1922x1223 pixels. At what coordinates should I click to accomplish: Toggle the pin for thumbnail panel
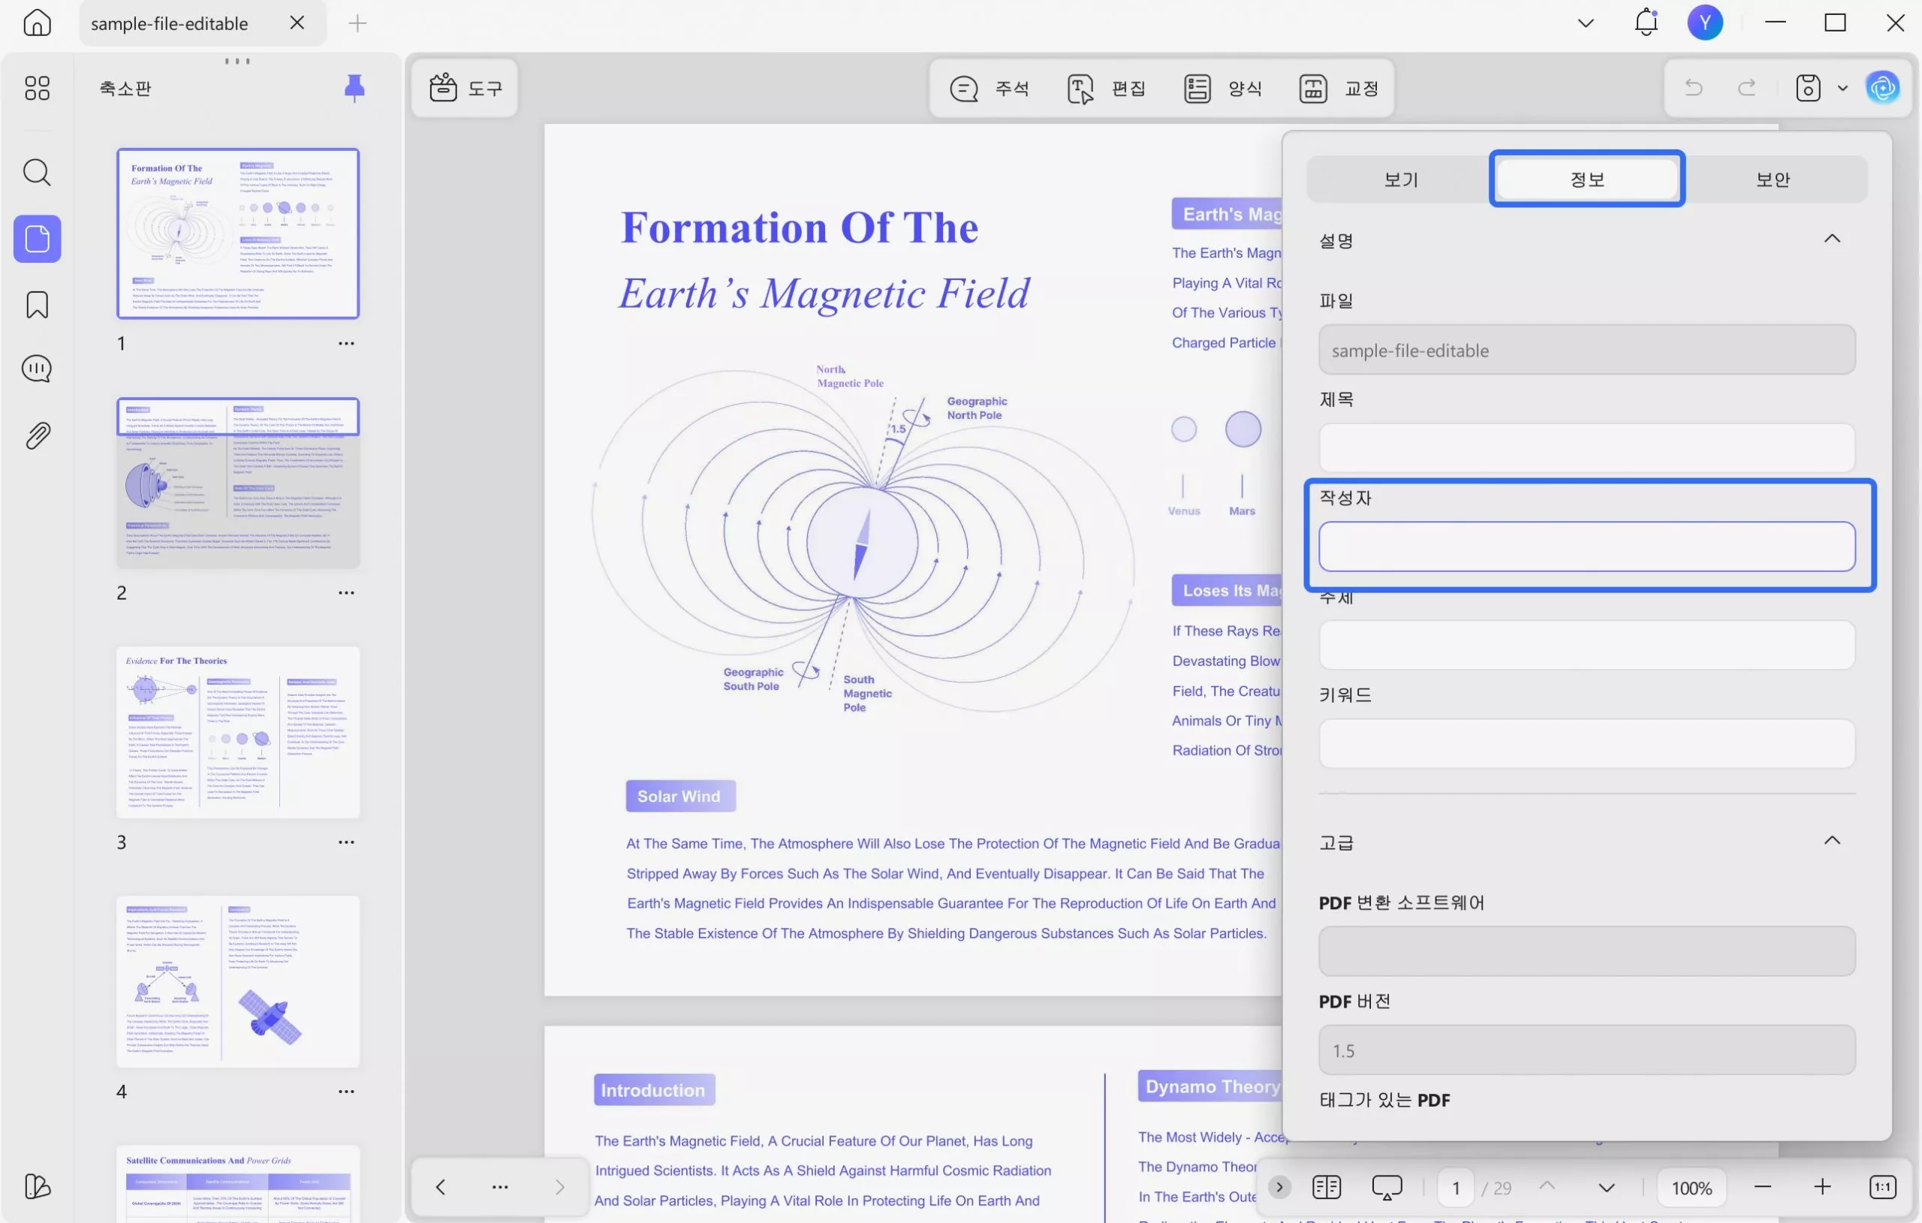[354, 88]
